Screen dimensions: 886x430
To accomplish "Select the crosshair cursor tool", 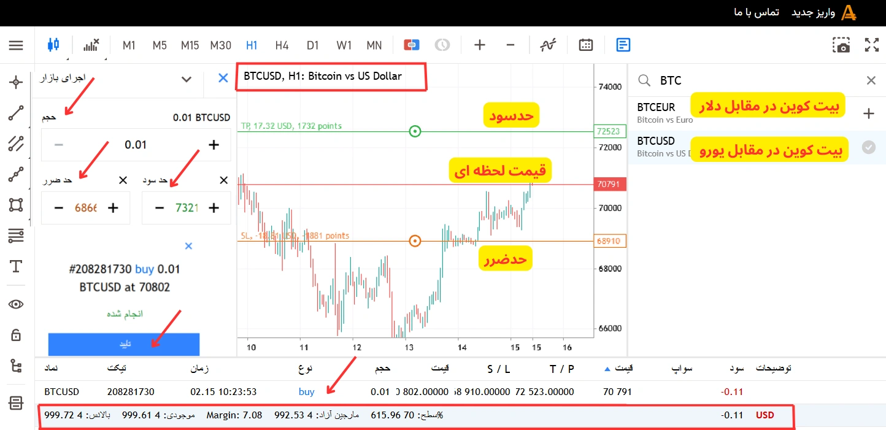I will coord(16,82).
